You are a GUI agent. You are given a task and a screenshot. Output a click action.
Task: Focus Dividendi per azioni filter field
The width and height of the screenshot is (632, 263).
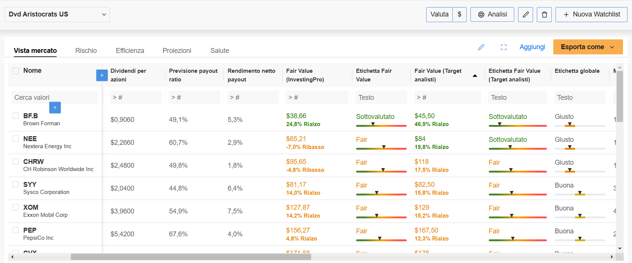[x=136, y=98]
